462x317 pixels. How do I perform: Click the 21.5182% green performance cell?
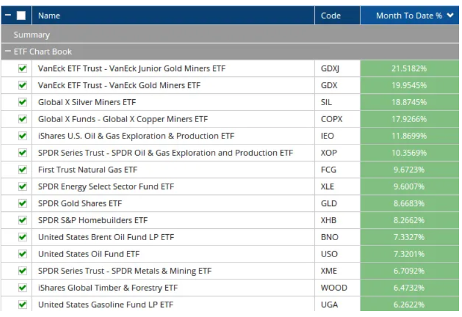(x=409, y=69)
